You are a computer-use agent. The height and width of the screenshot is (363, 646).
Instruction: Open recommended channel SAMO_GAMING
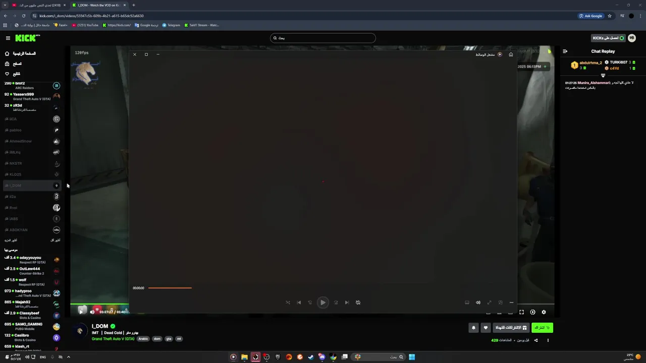click(x=32, y=326)
